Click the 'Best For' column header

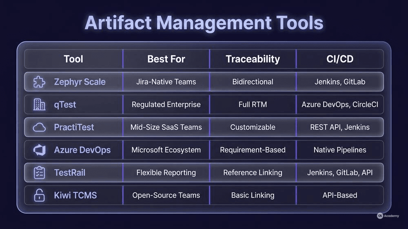point(166,59)
